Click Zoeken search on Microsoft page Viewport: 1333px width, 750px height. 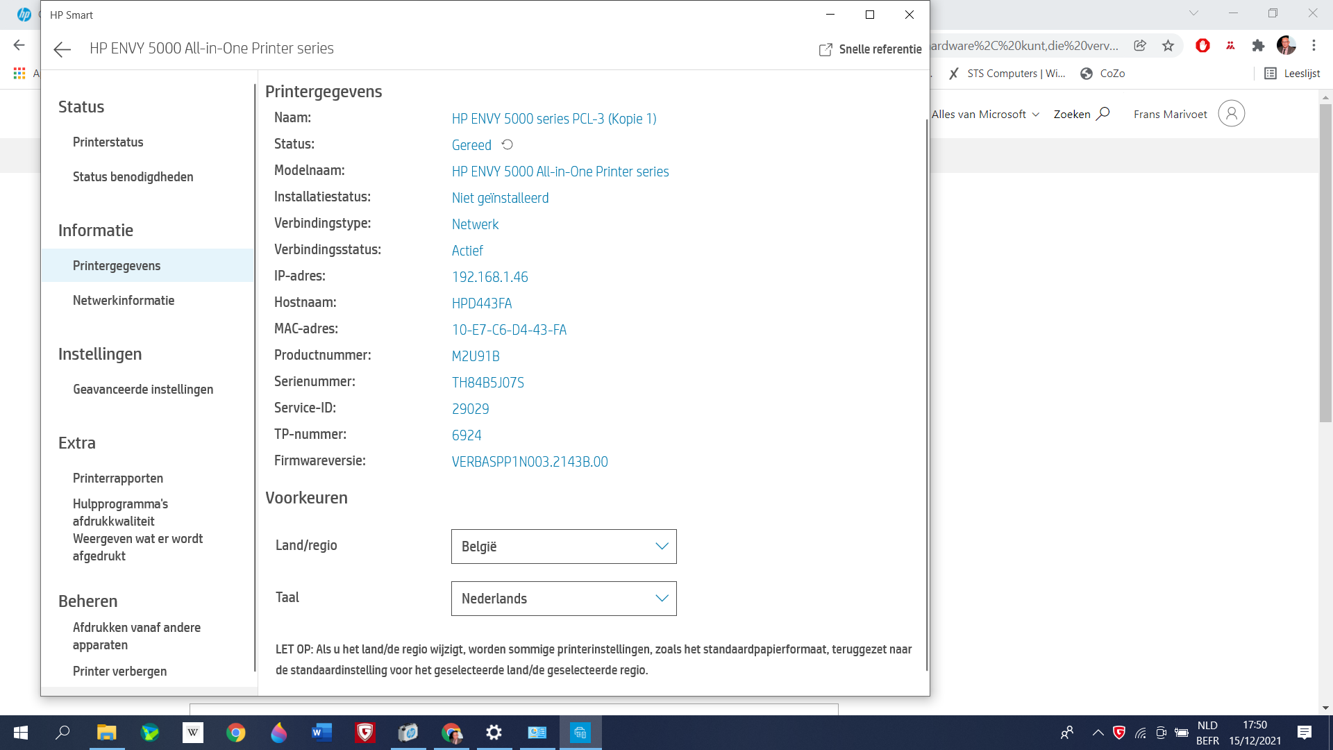pyautogui.click(x=1082, y=114)
